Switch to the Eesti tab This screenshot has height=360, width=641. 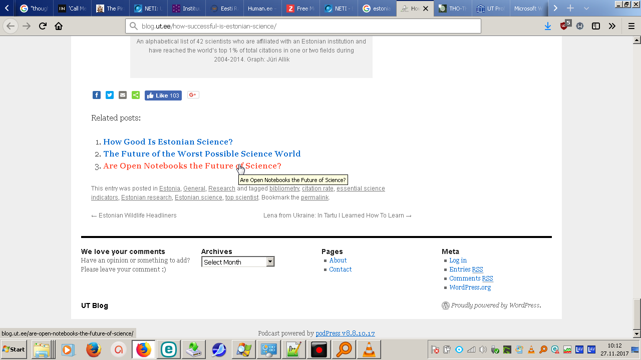point(225,8)
